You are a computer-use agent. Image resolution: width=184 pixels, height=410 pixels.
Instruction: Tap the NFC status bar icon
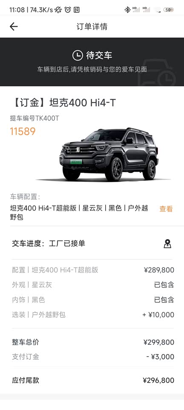click(77, 10)
